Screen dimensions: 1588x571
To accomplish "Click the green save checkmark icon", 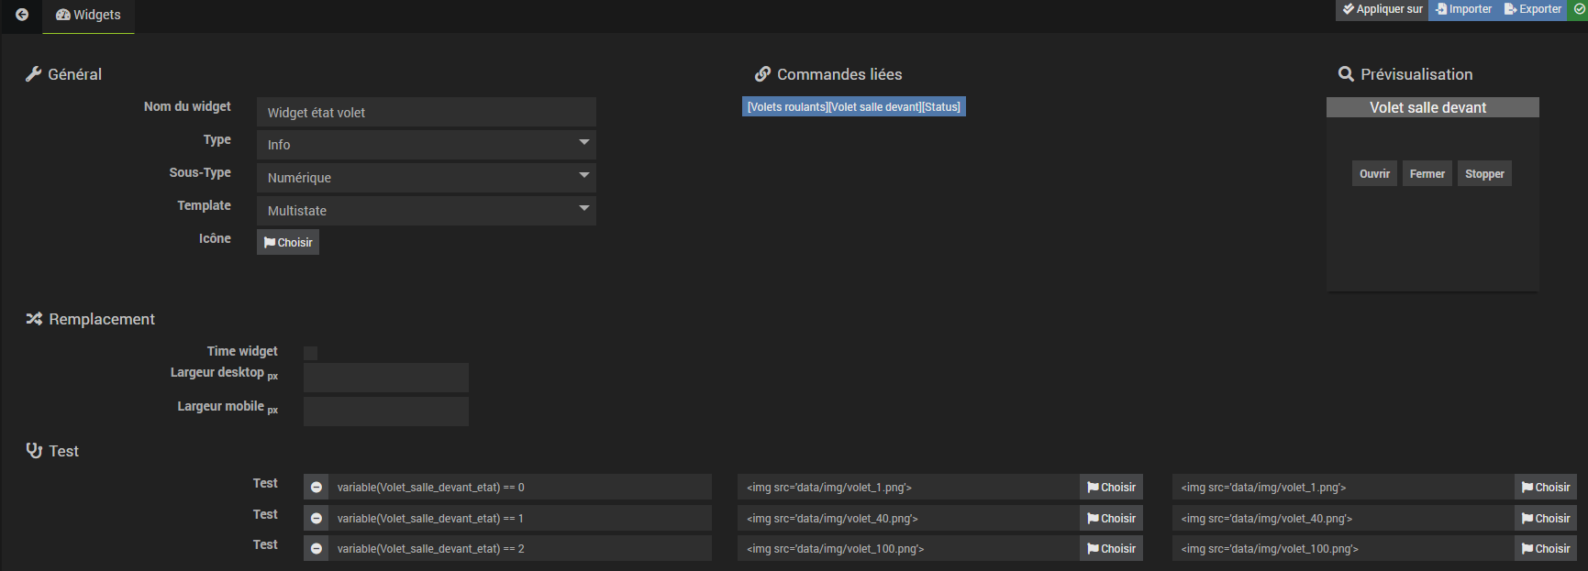I will pos(1579,9).
